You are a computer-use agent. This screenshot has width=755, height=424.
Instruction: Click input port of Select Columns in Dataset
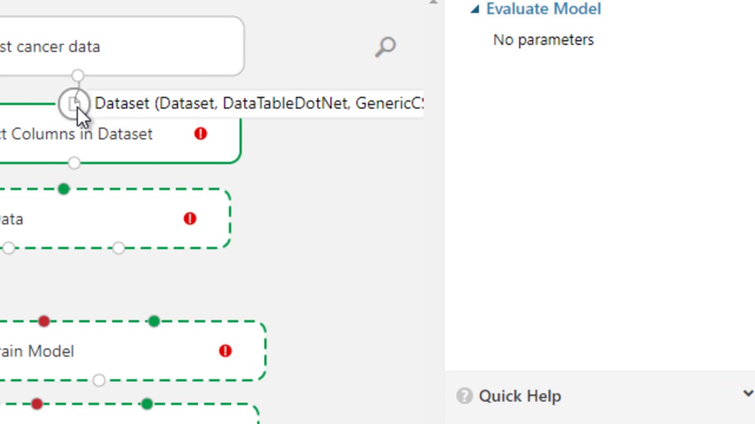pos(74,104)
